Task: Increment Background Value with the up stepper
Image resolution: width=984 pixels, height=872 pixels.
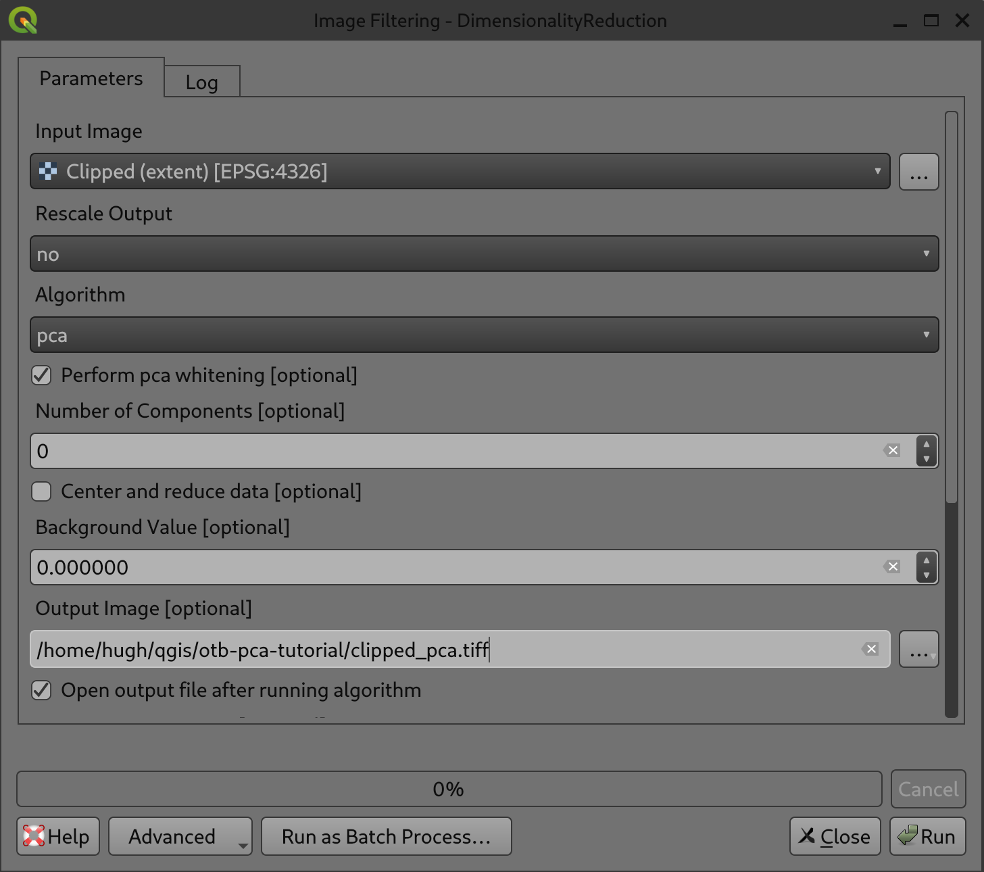Action: [926, 562]
